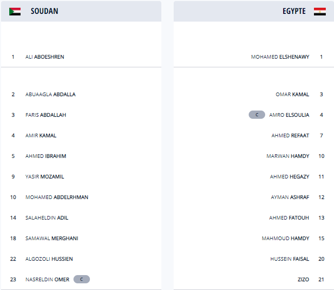This screenshot has width=334, height=290.
Task: View Zizo's player profile
Action: tap(303, 279)
